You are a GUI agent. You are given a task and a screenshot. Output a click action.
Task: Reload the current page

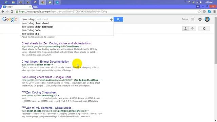coord(12,12)
